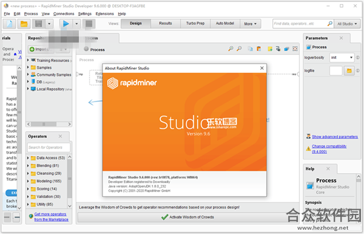Close the Parameters panel tab
364x234 pixels.
click(x=341, y=38)
